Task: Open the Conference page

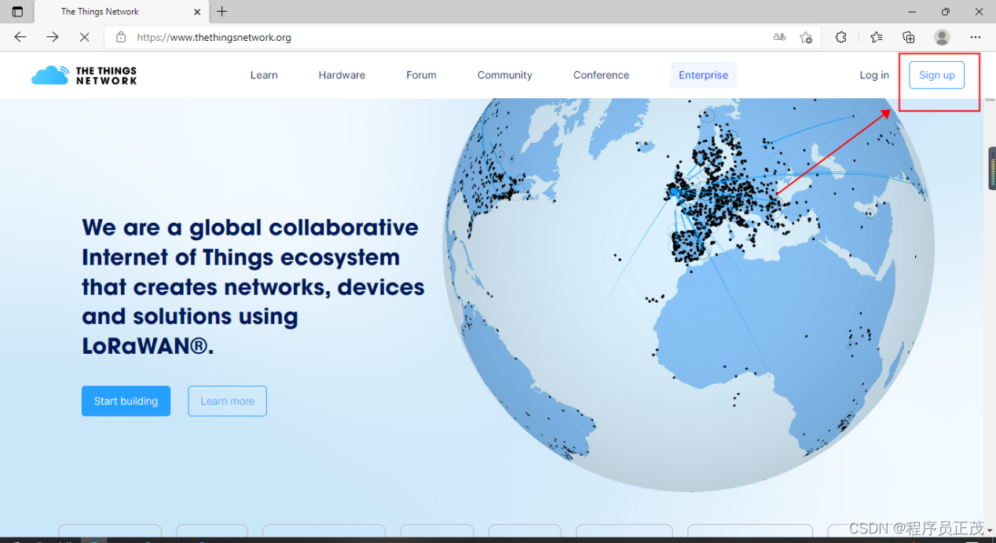Action: point(601,75)
